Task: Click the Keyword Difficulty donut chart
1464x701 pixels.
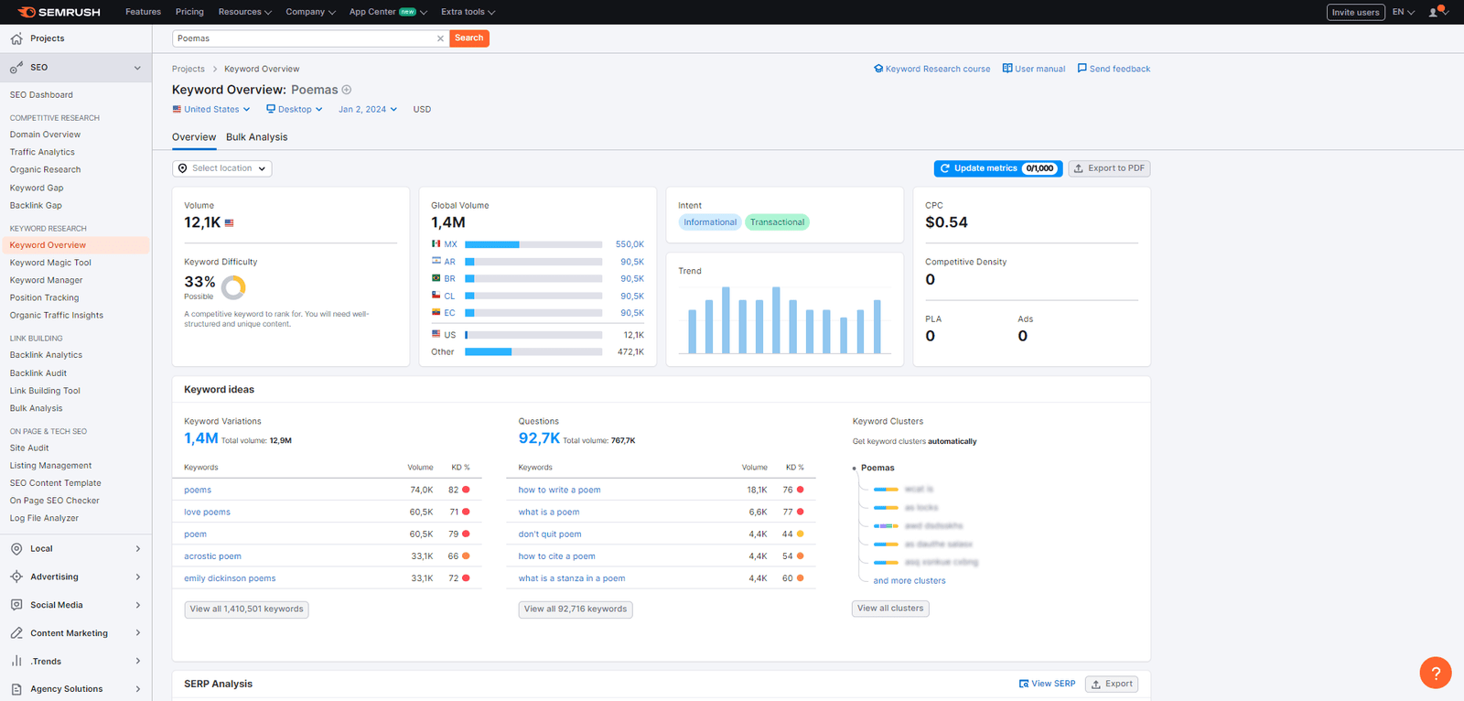Action: pyautogui.click(x=234, y=287)
